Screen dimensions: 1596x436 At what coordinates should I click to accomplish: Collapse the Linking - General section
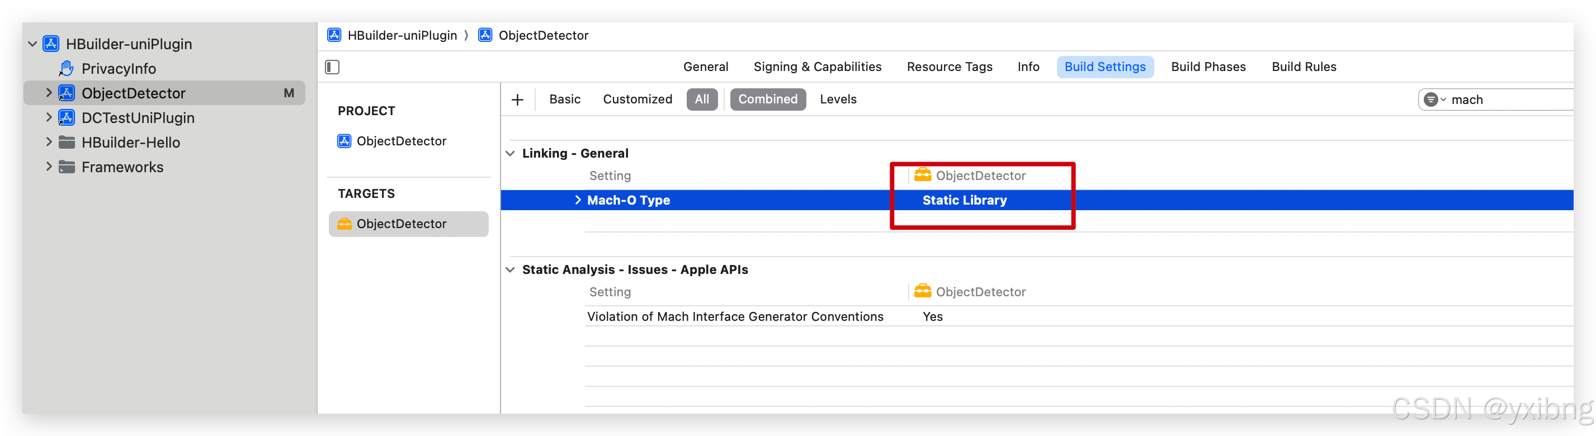[x=511, y=153]
